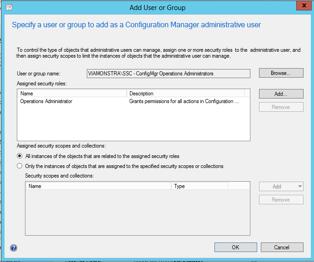Viewport: 314px width, 262px height.
Task: Cancel the Add User or Group dialog
Action: pos(282,247)
